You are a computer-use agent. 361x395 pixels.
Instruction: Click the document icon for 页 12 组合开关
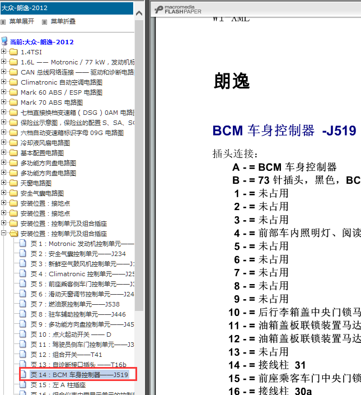[23, 354]
